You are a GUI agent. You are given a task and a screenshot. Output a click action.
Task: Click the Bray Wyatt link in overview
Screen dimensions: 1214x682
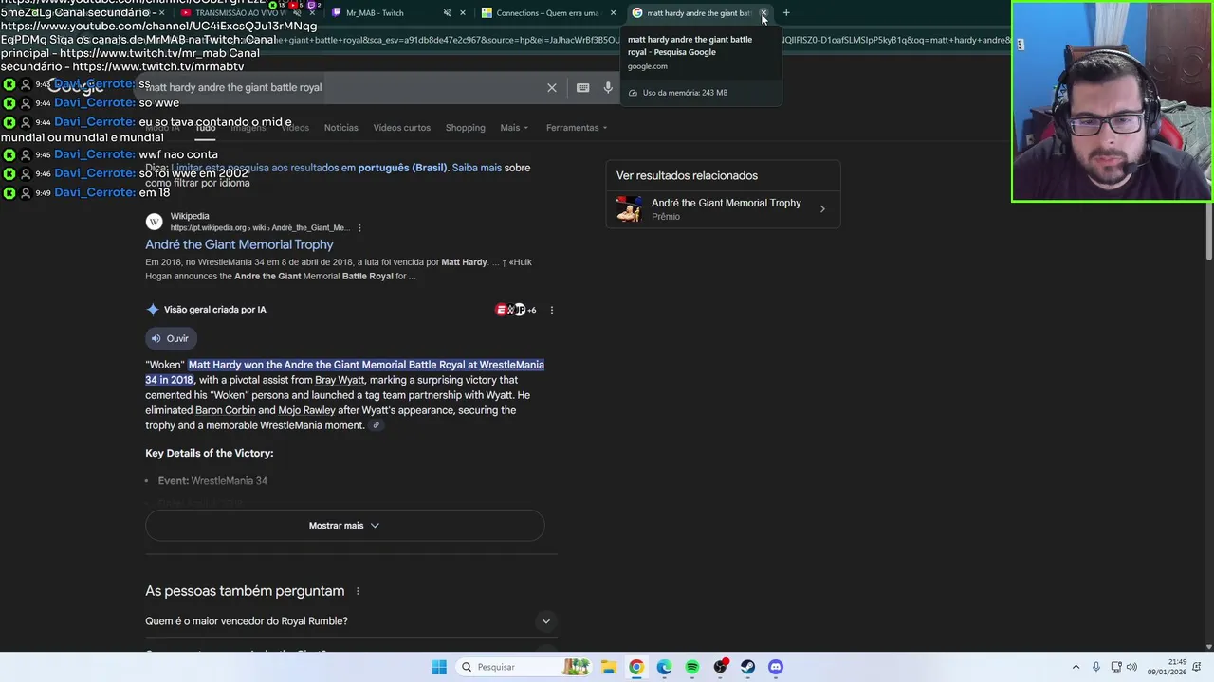coord(340,380)
